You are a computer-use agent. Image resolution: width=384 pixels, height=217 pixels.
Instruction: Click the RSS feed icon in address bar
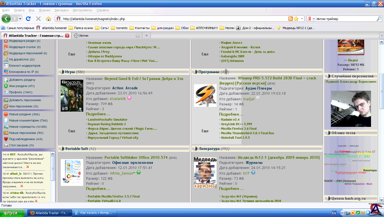[290, 19]
